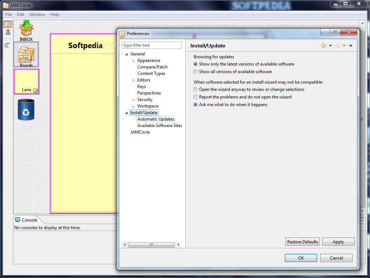Click tree scrollbar left arrow
370x278 pixels.
pyautogui.click(x=125, y=245)
